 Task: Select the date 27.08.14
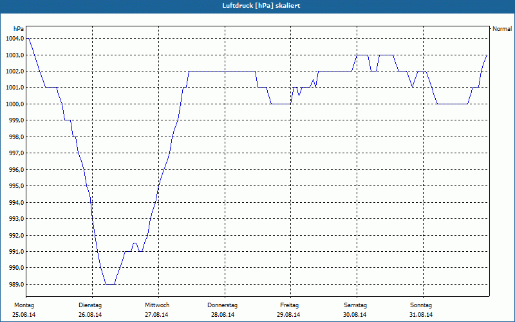tap(156, 315)
